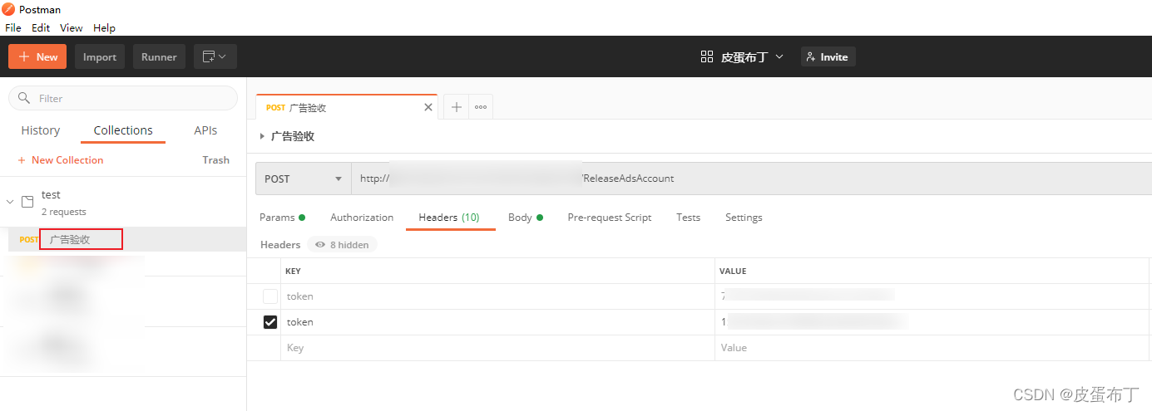
Task: Add a new request tab with plus
Action: [457, 107]
